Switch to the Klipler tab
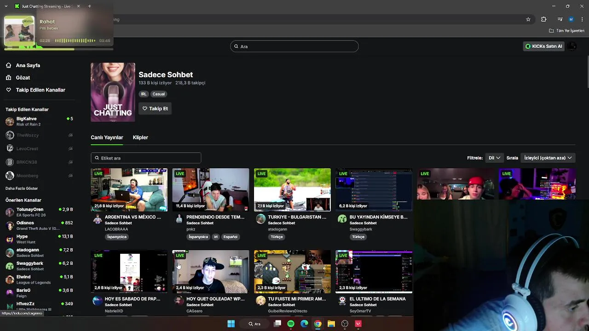The height and width of the screenshot is (331, 589). [x=140, y=137]
